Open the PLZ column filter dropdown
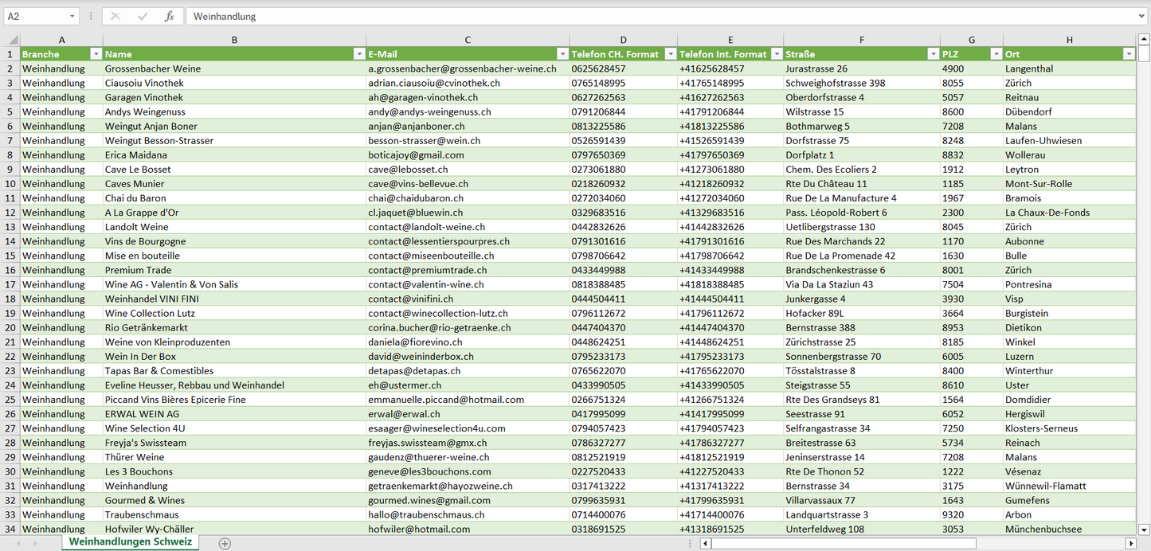Viewport: 1151px width, 551px height. 996,54
